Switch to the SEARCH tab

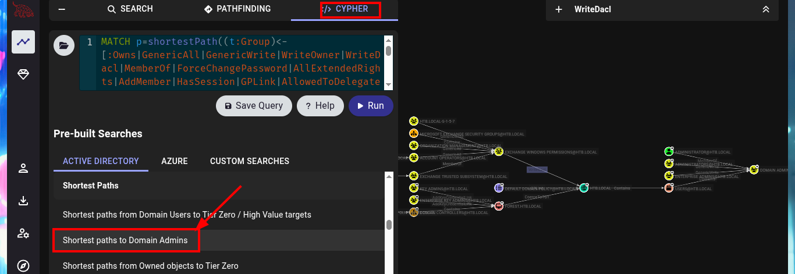(130, 9)
